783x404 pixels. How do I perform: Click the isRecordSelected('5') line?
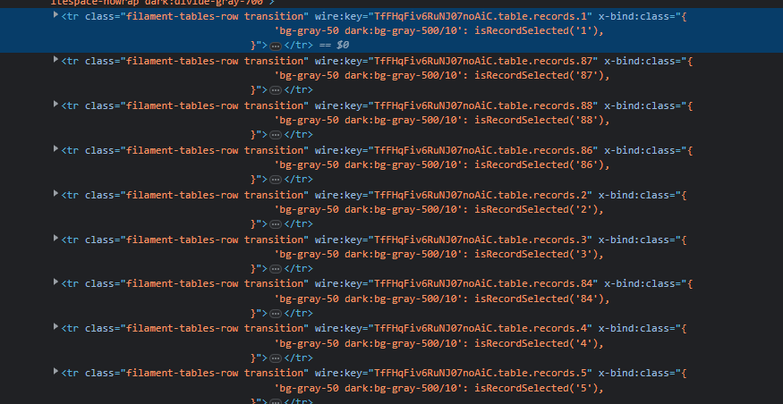click(439, 388)
